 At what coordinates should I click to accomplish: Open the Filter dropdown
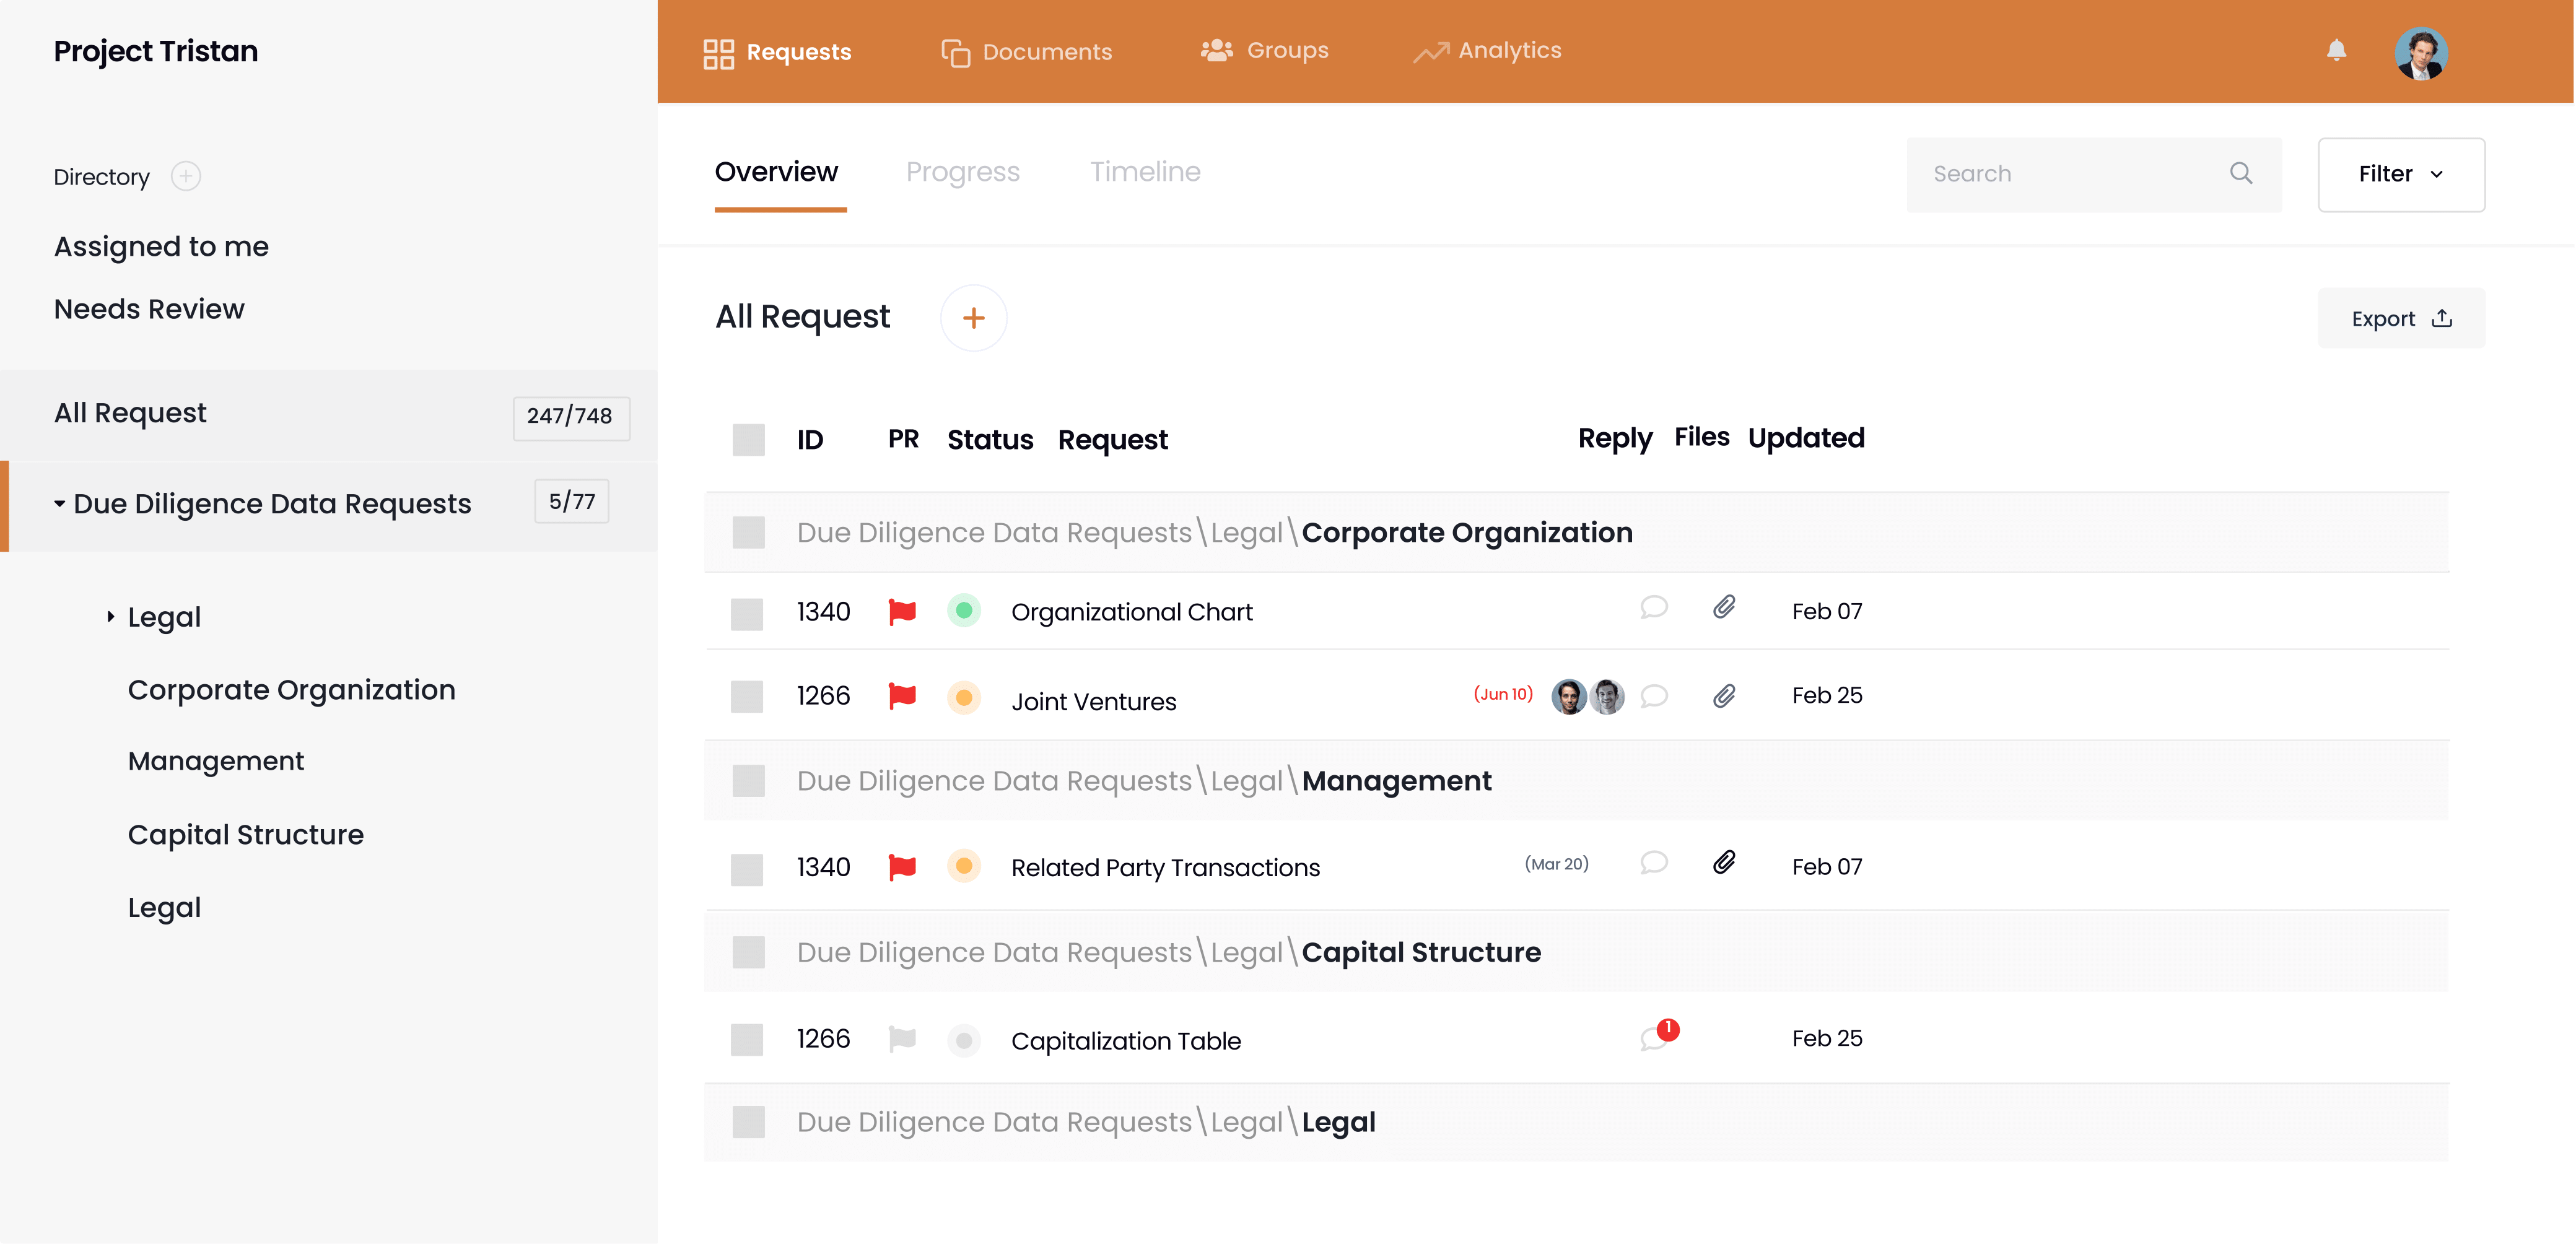click(x=2400, y=174)
